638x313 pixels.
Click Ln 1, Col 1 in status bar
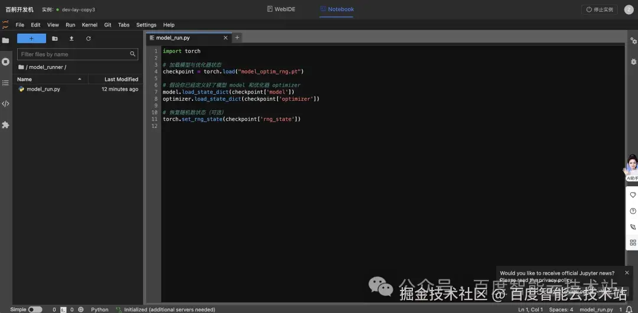[x=530, y=309]
